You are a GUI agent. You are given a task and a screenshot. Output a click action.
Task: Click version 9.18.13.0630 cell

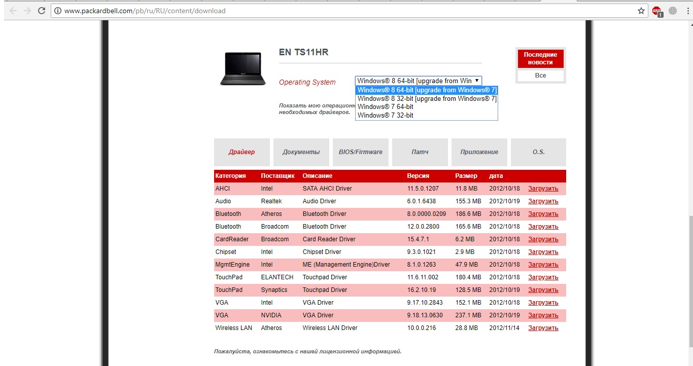(425, 315)
